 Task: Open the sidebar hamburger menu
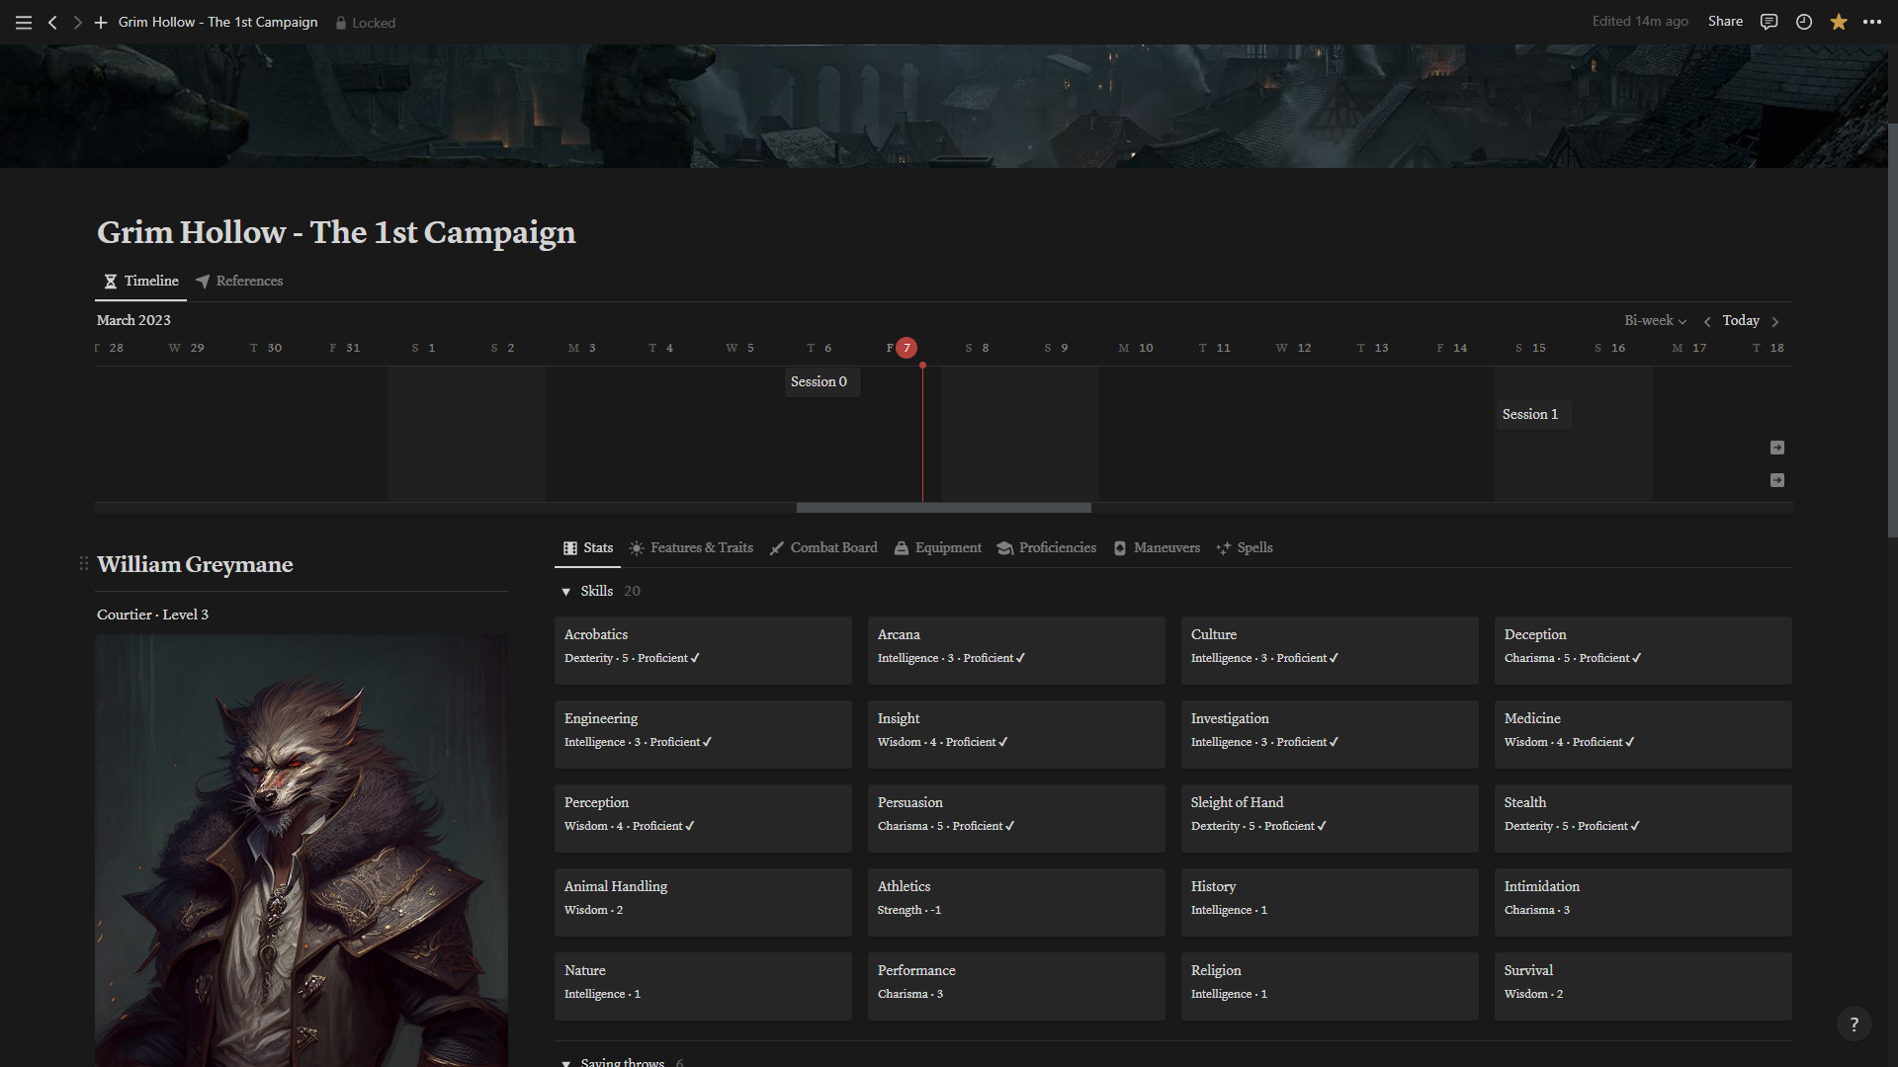tap(24, 22)
